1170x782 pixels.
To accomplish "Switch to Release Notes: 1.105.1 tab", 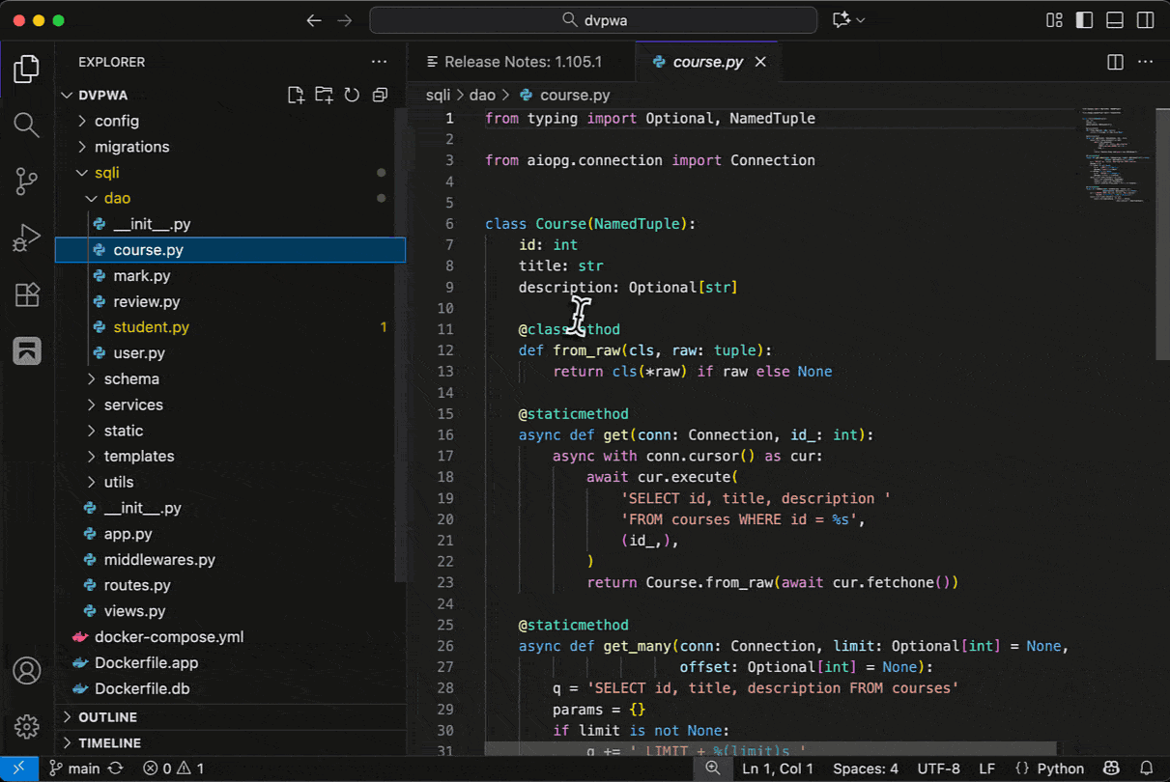I will (522, 62).
